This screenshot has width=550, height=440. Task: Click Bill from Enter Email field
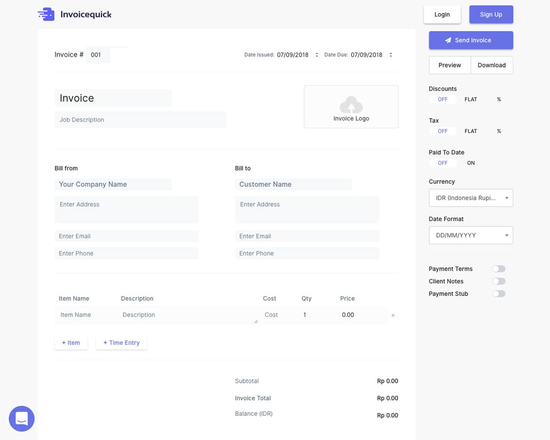(126, 236)
